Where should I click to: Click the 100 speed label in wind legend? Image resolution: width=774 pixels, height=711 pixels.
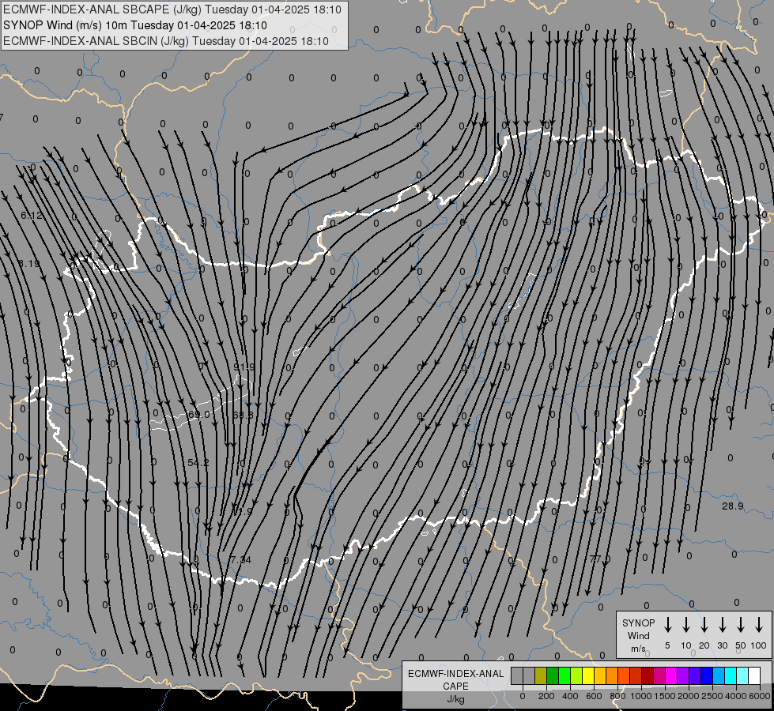point(758,645)
